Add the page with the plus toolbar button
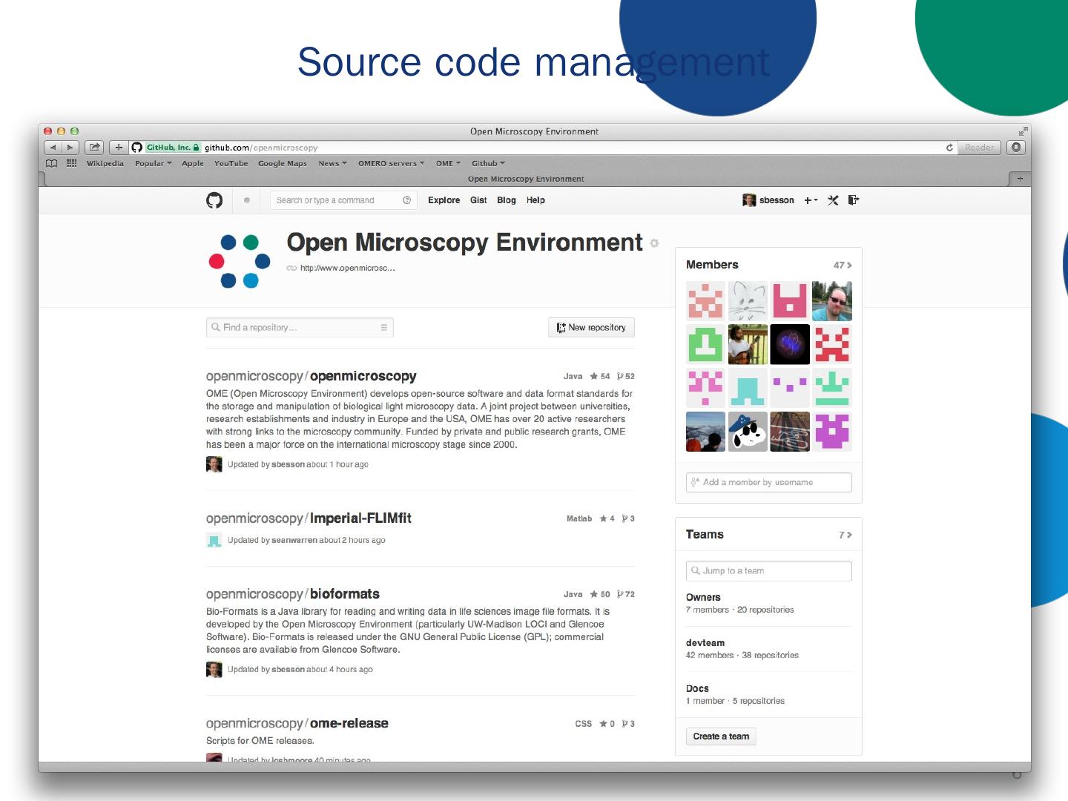 pyautogui.click(x=119, y=148)
